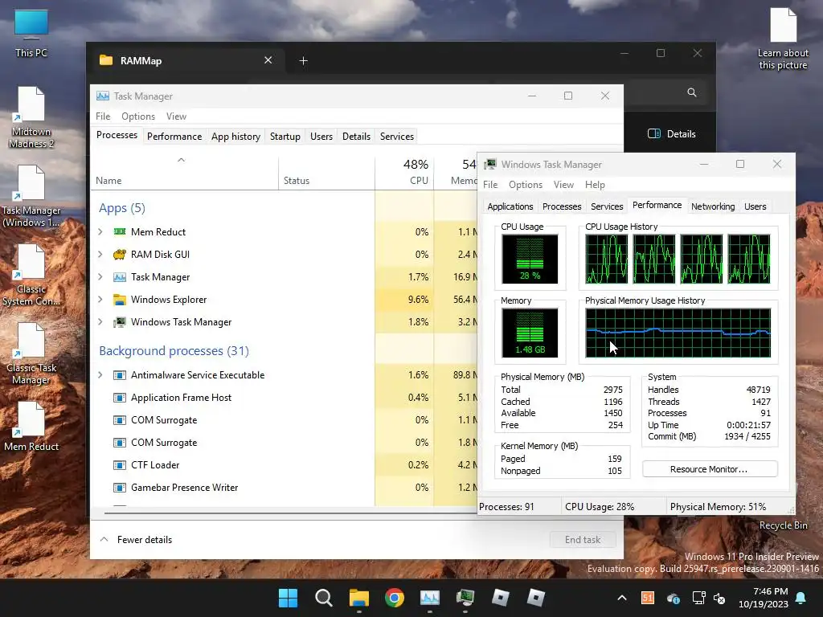The image size is (823, 617).
Task: Click the Resource Monitor button
Action: point(709,469)
